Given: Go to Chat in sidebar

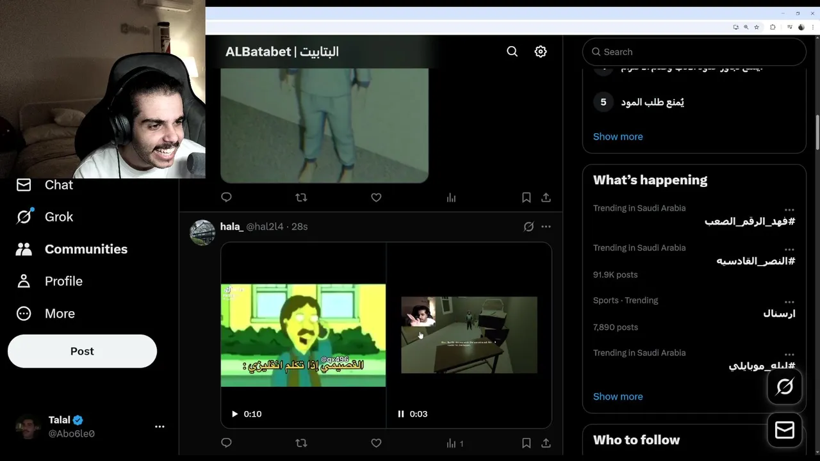Looking at the screenshot, I should click(44, 184).
